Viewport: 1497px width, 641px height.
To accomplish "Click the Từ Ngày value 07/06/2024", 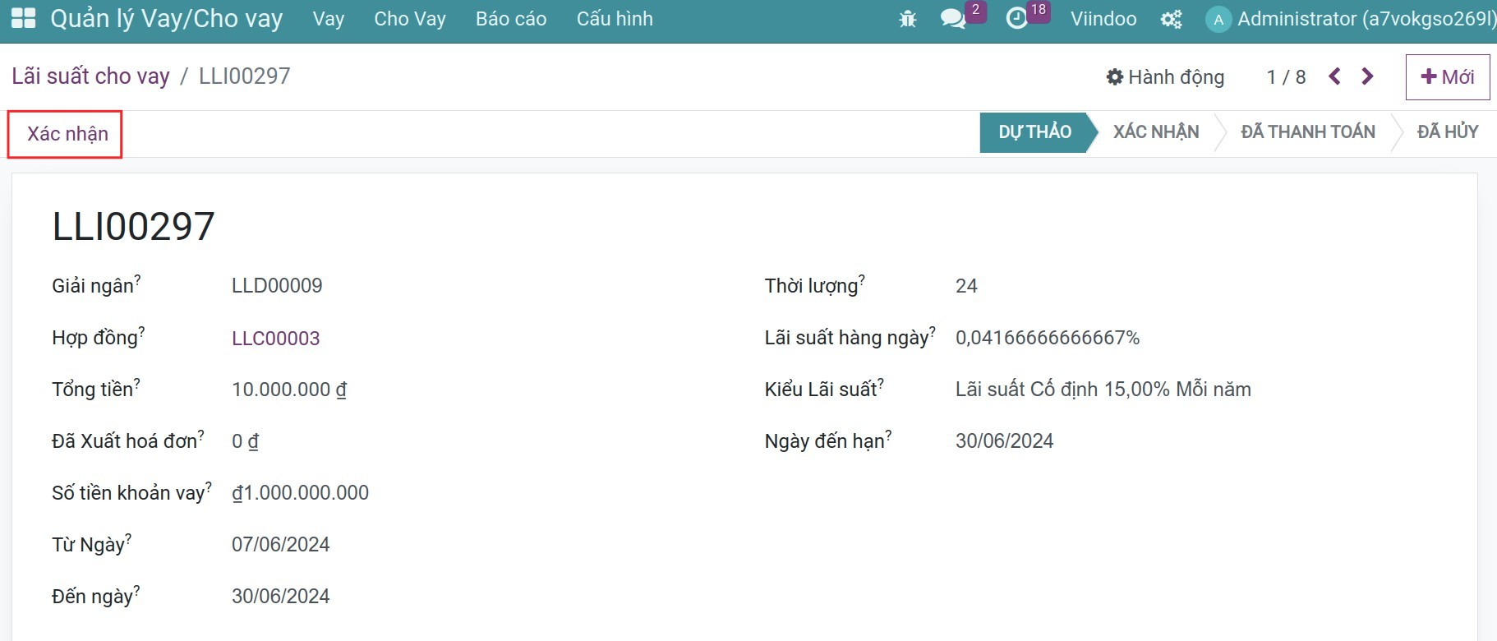I will 280,545.
